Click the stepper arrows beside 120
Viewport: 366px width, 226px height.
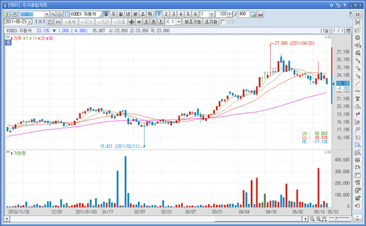[x=230, y=14]
